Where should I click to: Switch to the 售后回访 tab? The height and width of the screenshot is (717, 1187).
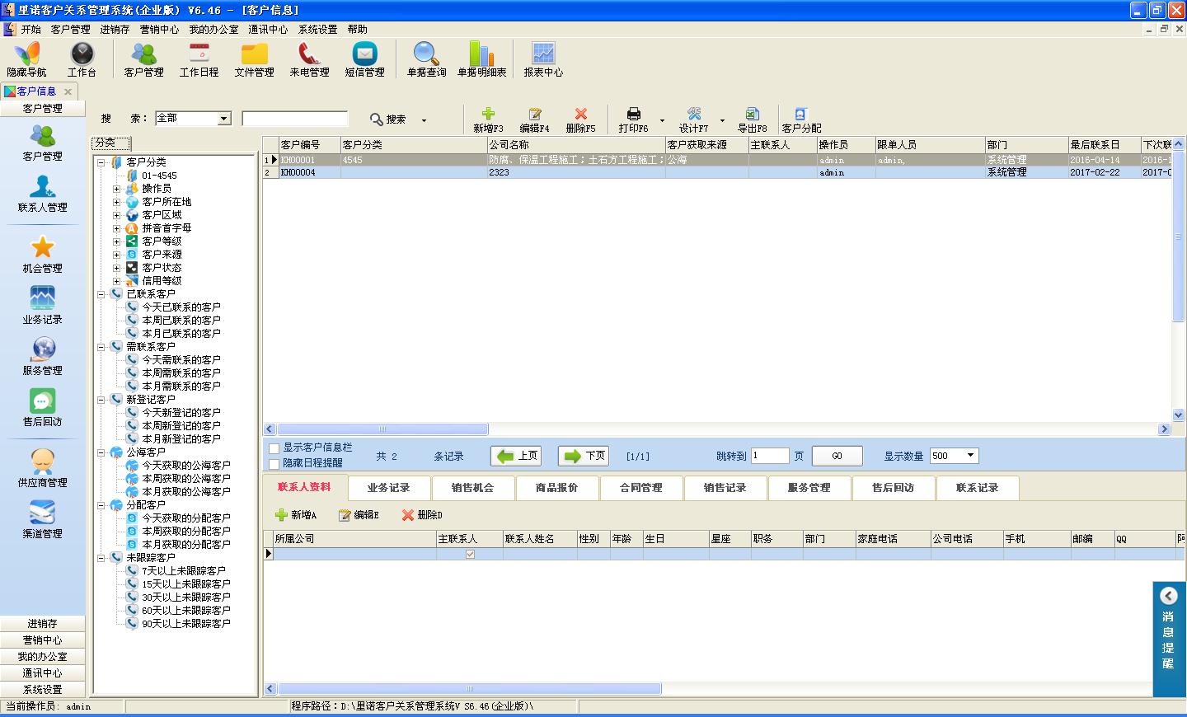893,488
